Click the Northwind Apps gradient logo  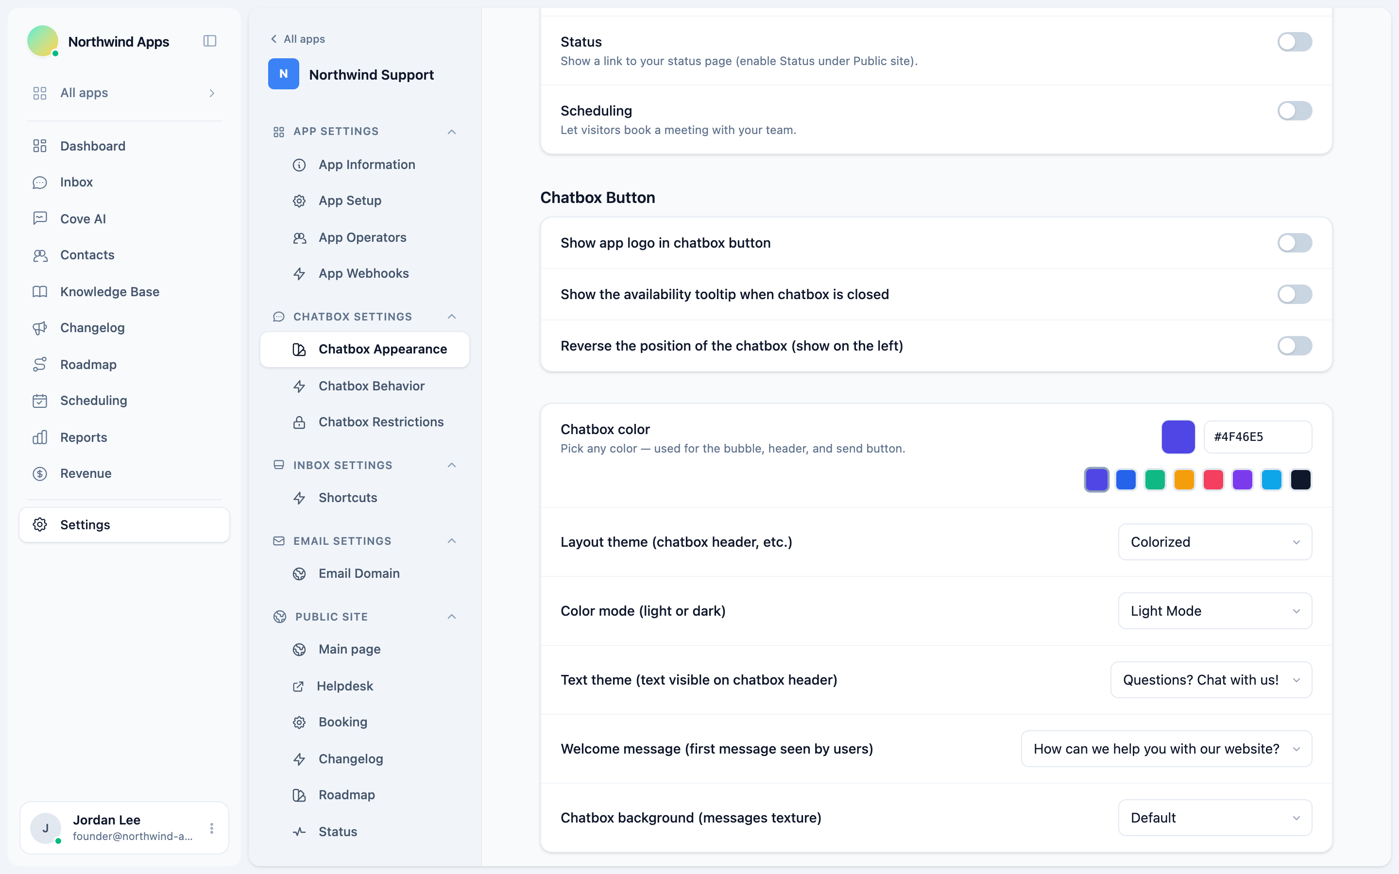tap(43, 41)
